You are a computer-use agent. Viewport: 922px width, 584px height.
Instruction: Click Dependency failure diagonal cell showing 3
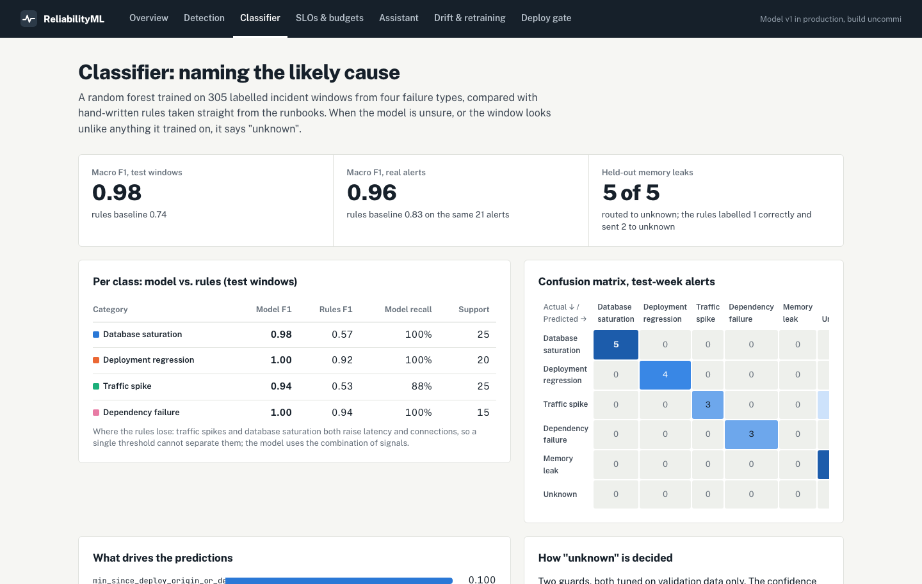752,434
